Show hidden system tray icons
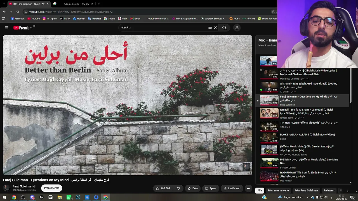 (308, 197)
